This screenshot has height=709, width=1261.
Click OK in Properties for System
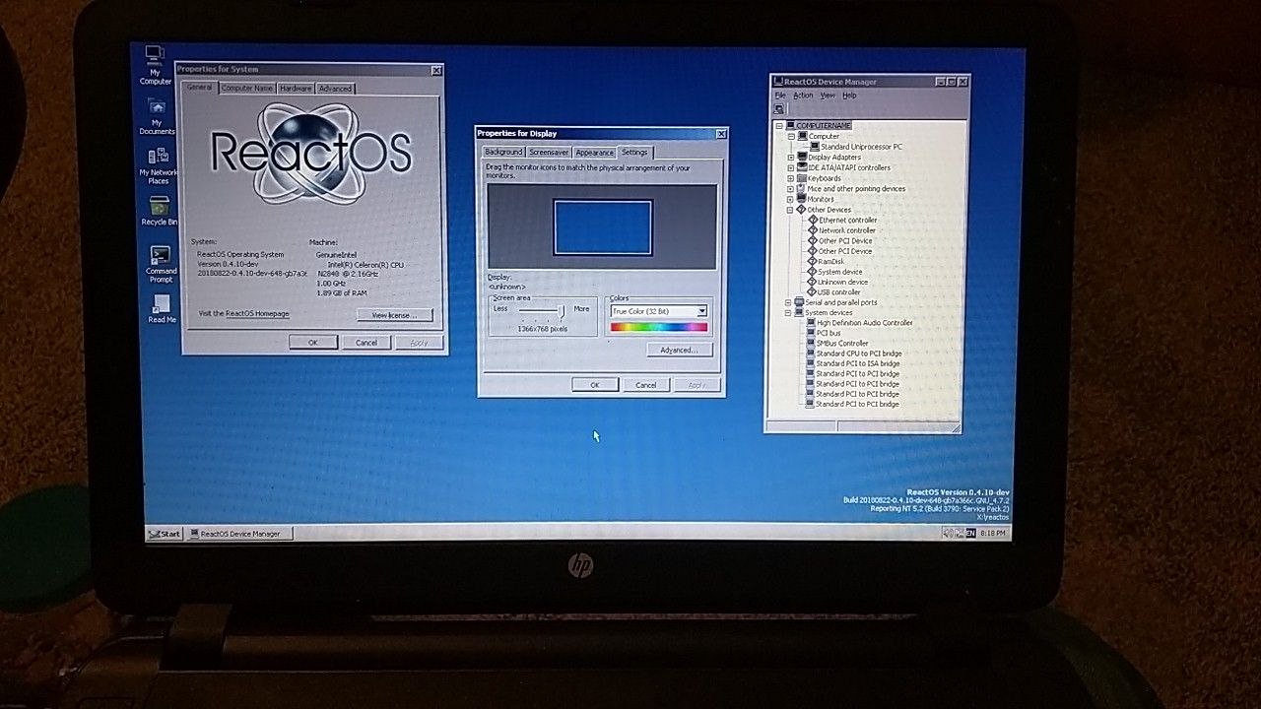coord(313,343)
